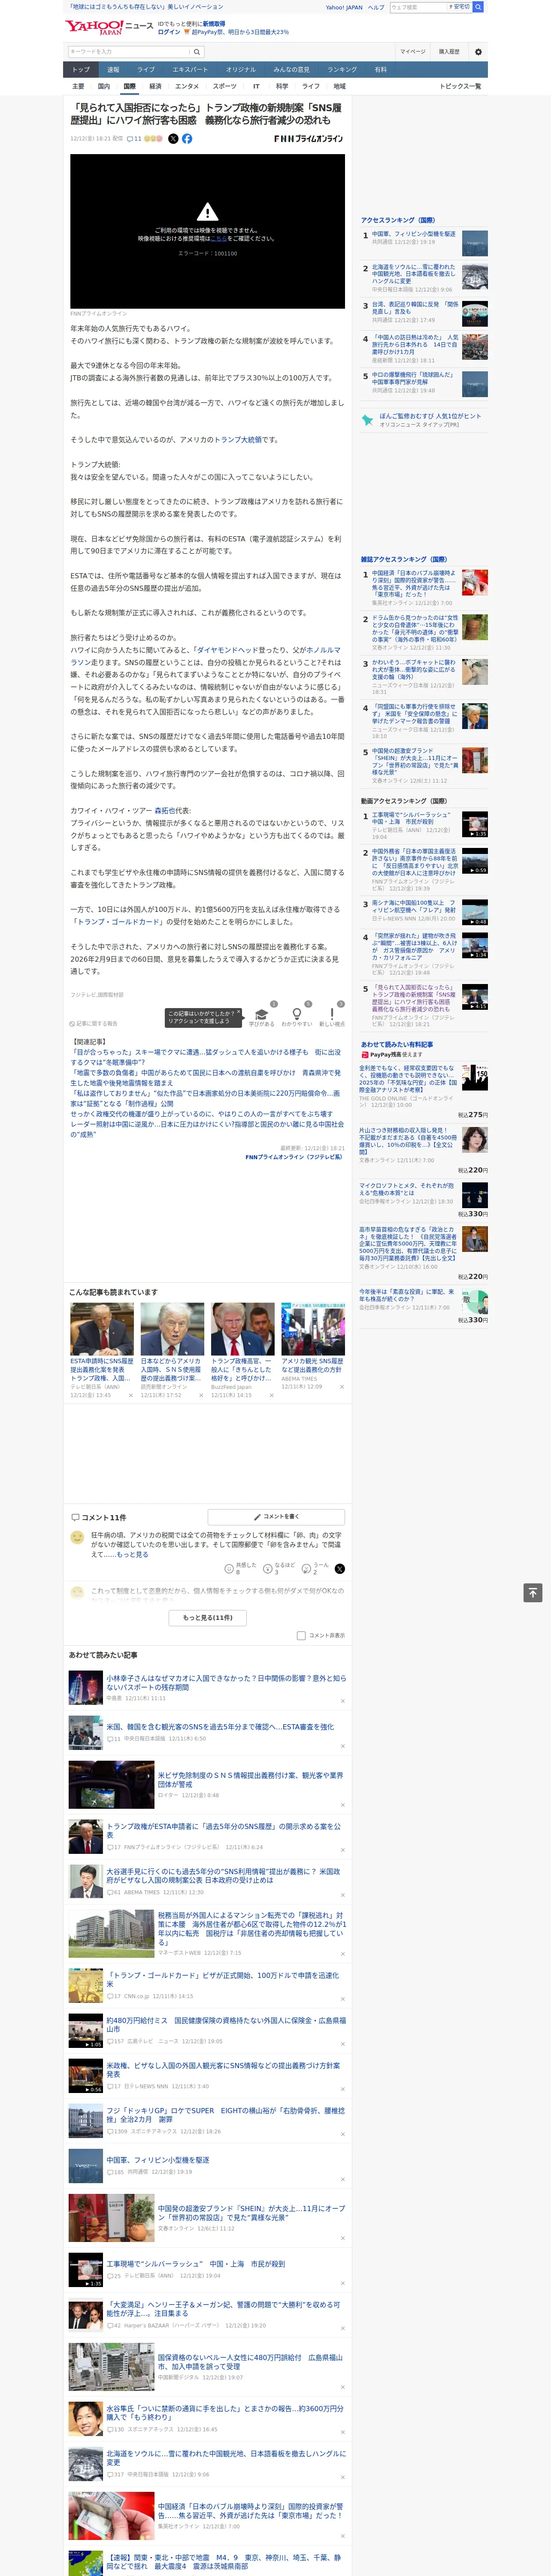Open the スポーツ category
This screenshot has height=2576, width=551.
[225, 86]
